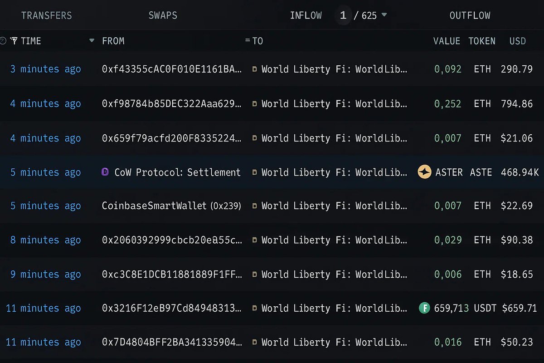Click the 659,713 value cell
This screenshot has height=363, width=544.
click(x=452, y=308)
